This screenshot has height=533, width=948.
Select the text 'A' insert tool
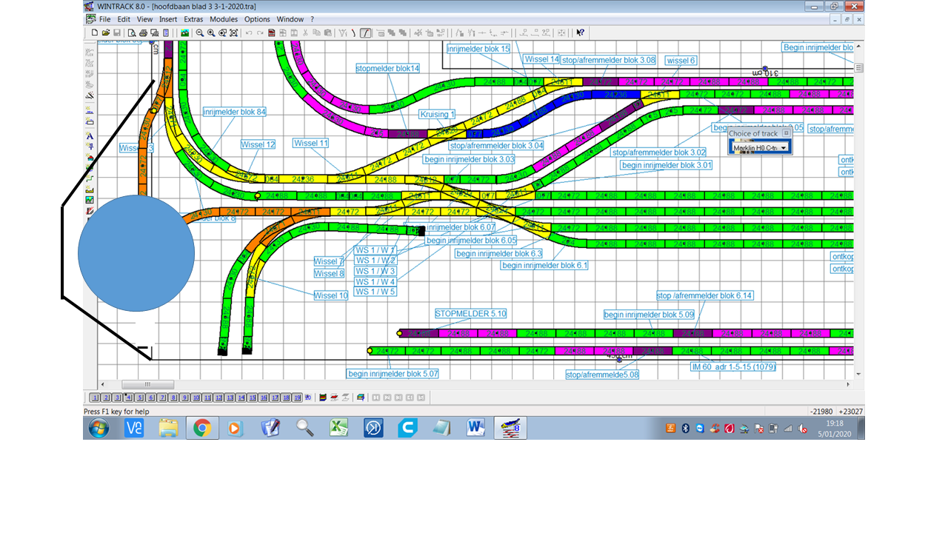[90, 136]
